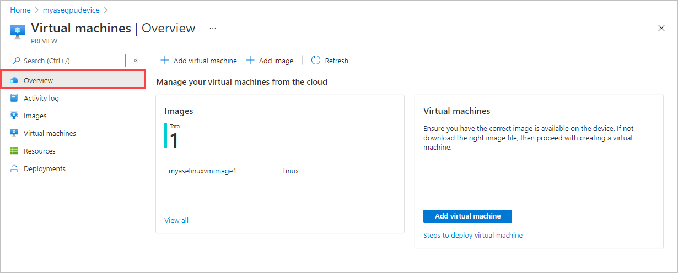Screen dimensions: 678x273
Task: Select the myaselinuxvmimage1 image row
Action: coord(202,171)
